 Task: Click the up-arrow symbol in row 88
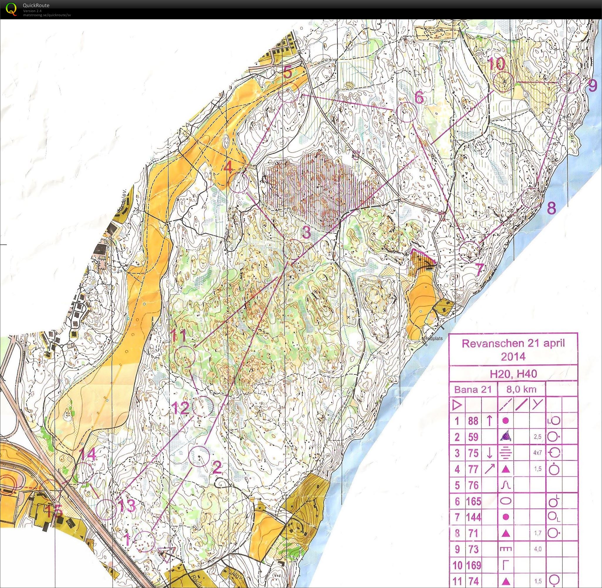[x=489, y=421]
